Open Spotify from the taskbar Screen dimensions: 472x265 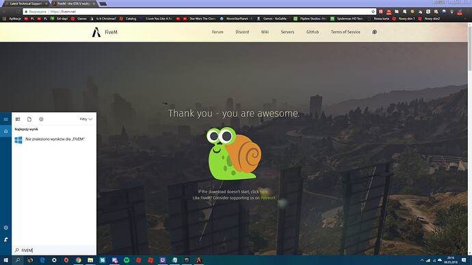127,260
